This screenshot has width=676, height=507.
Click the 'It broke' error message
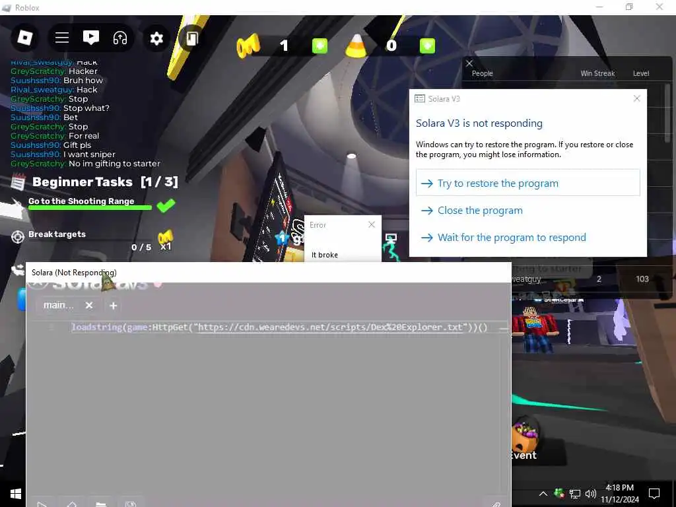coord(325,255)
